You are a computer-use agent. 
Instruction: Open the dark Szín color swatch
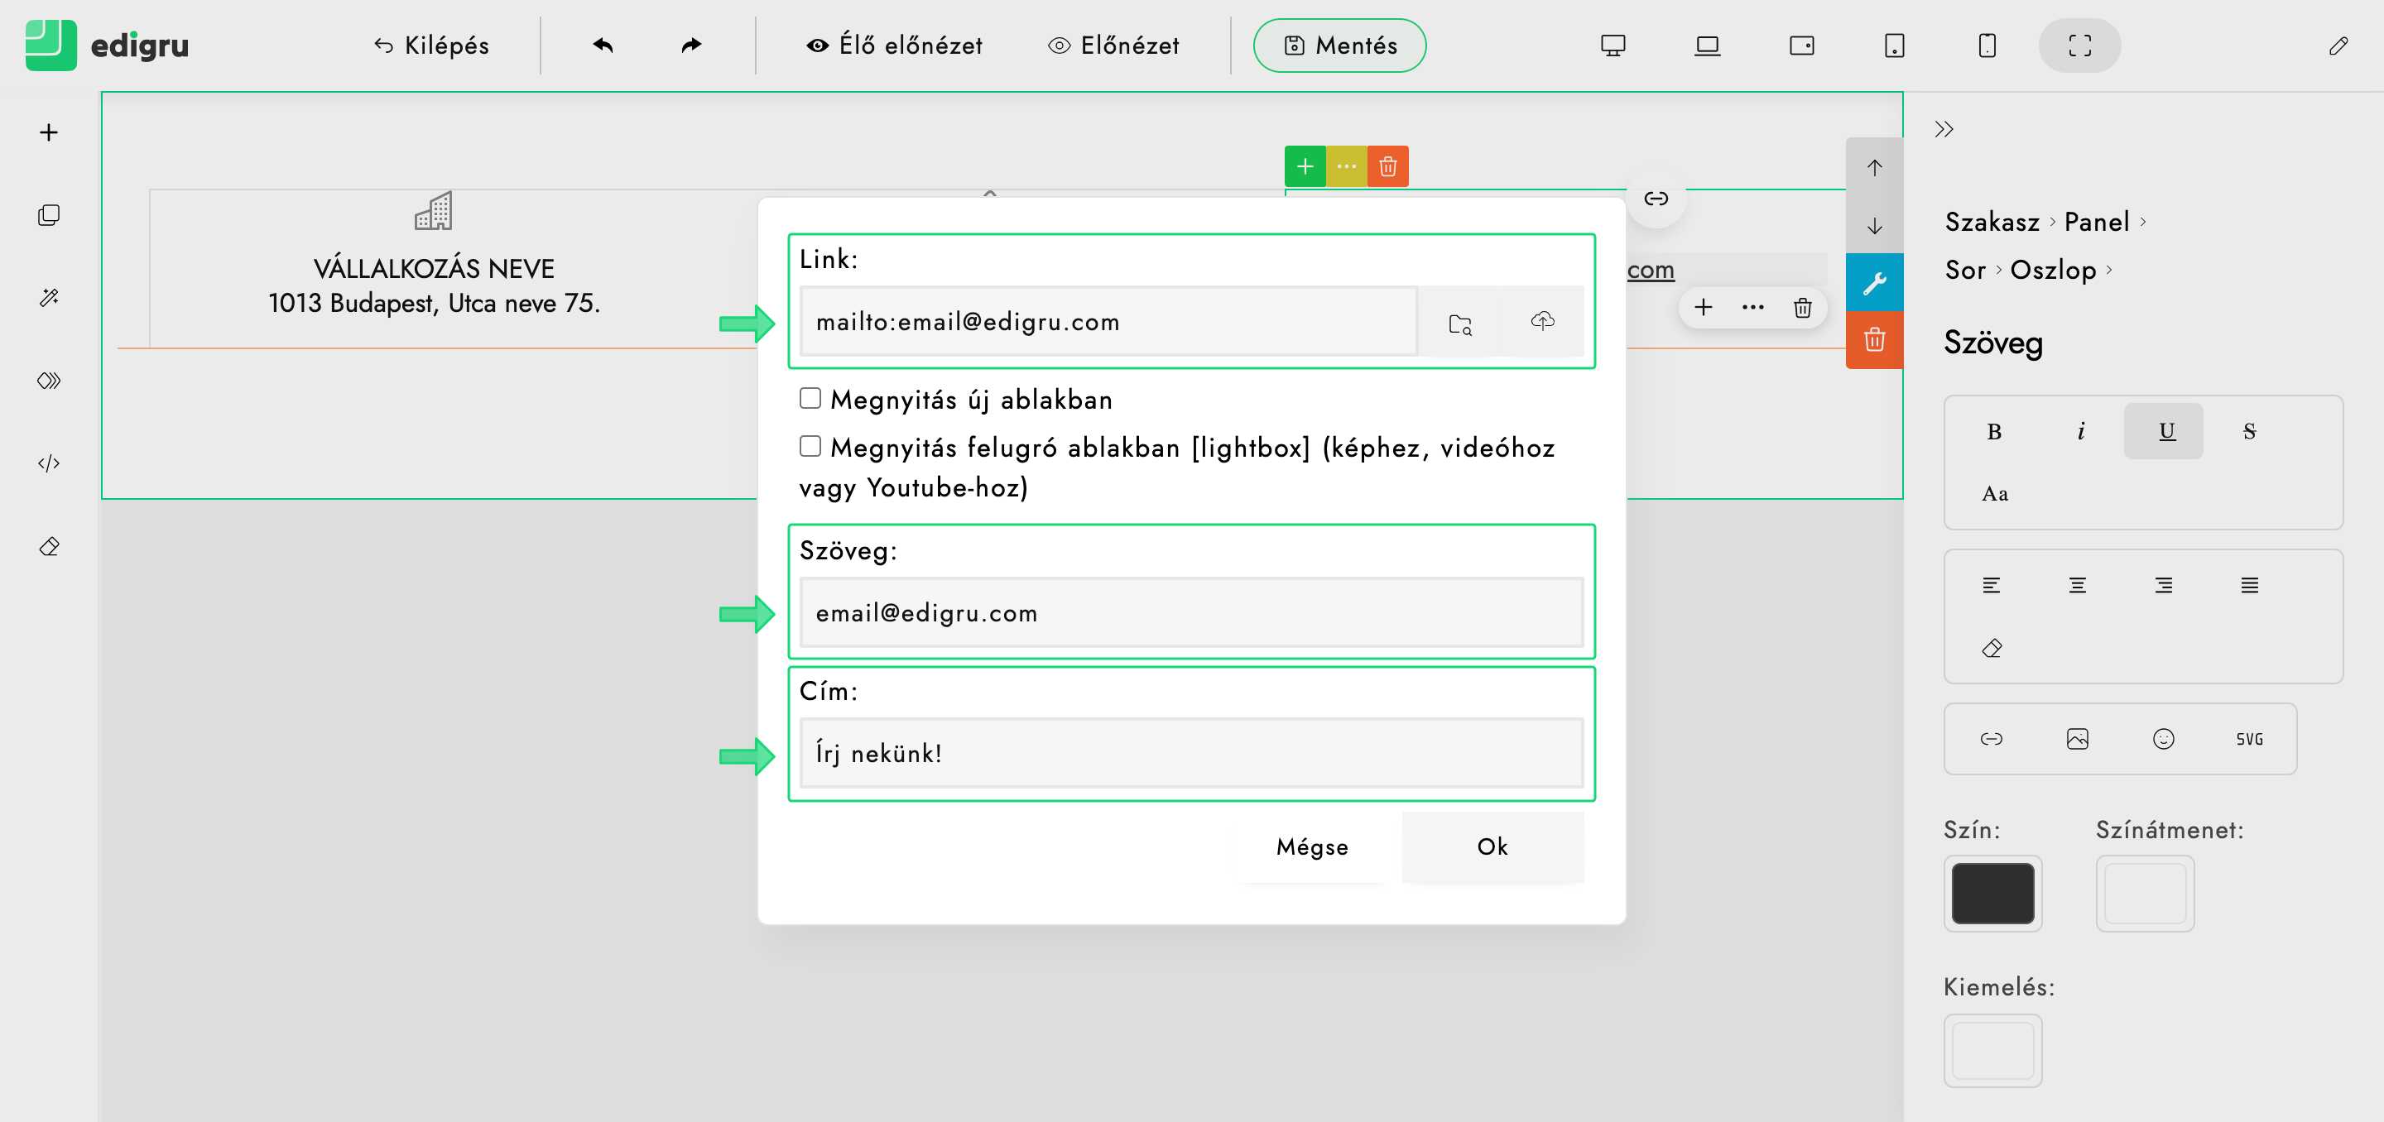(x=1992, y=893)
